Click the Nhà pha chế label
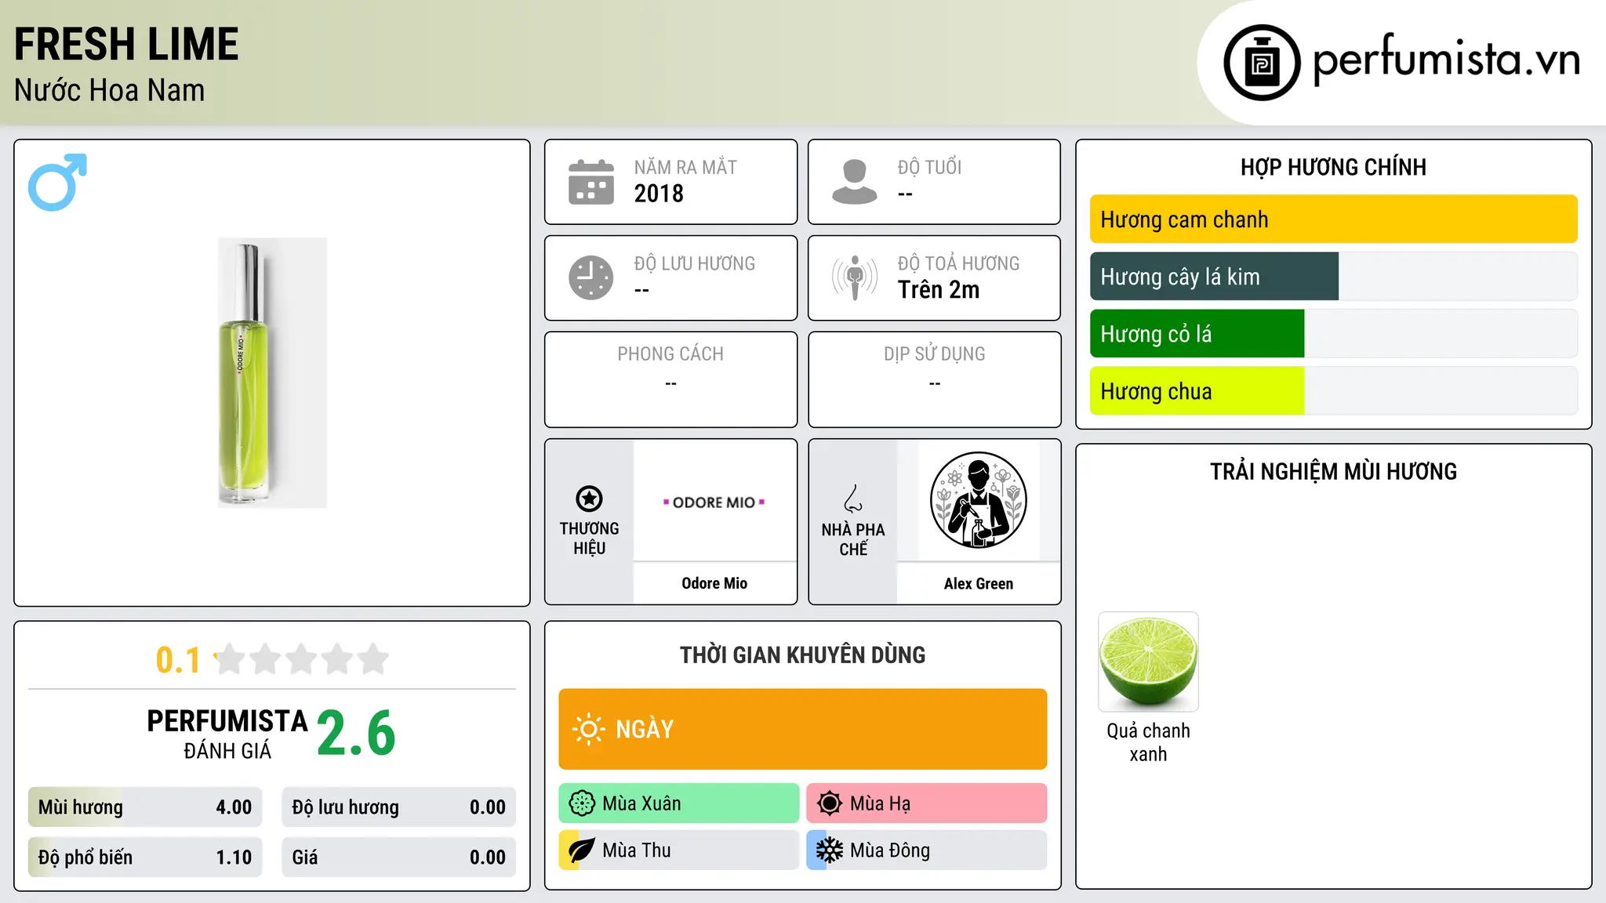Screen dimensions: 1606x903 (853, 539)
